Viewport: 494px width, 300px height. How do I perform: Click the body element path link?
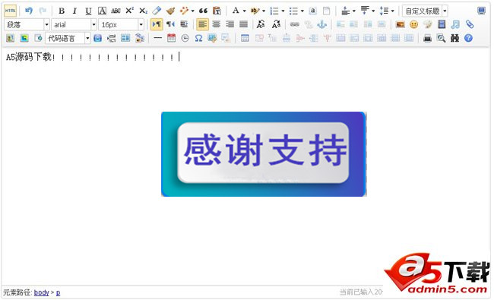(x=41, y=292)
